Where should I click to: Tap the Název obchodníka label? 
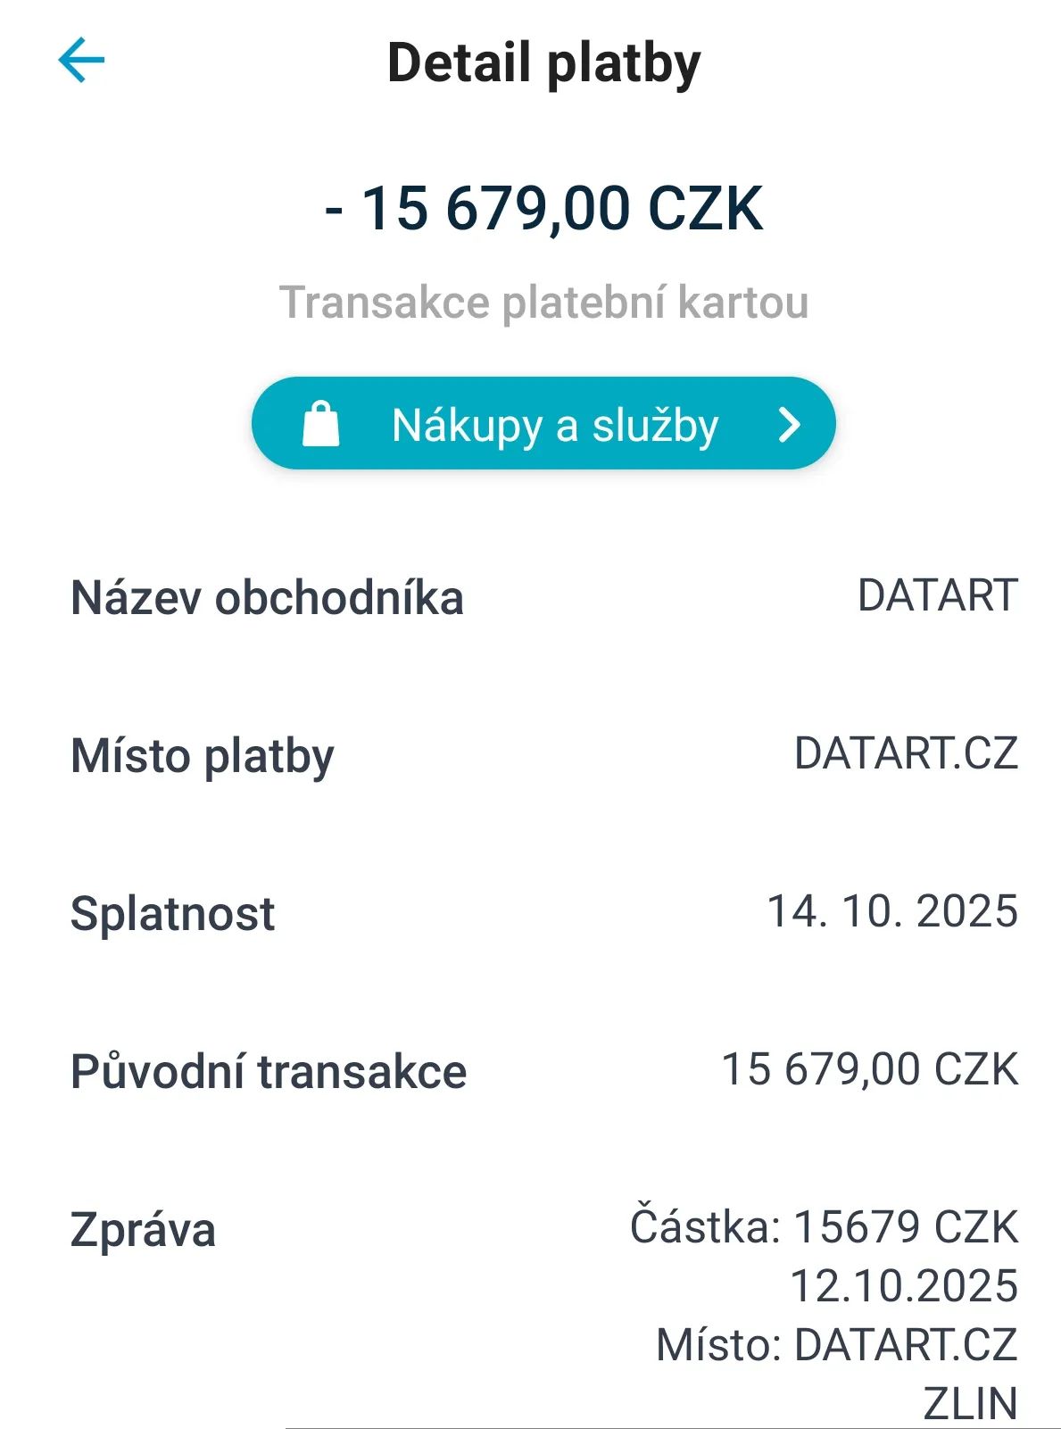coord(267,598)
